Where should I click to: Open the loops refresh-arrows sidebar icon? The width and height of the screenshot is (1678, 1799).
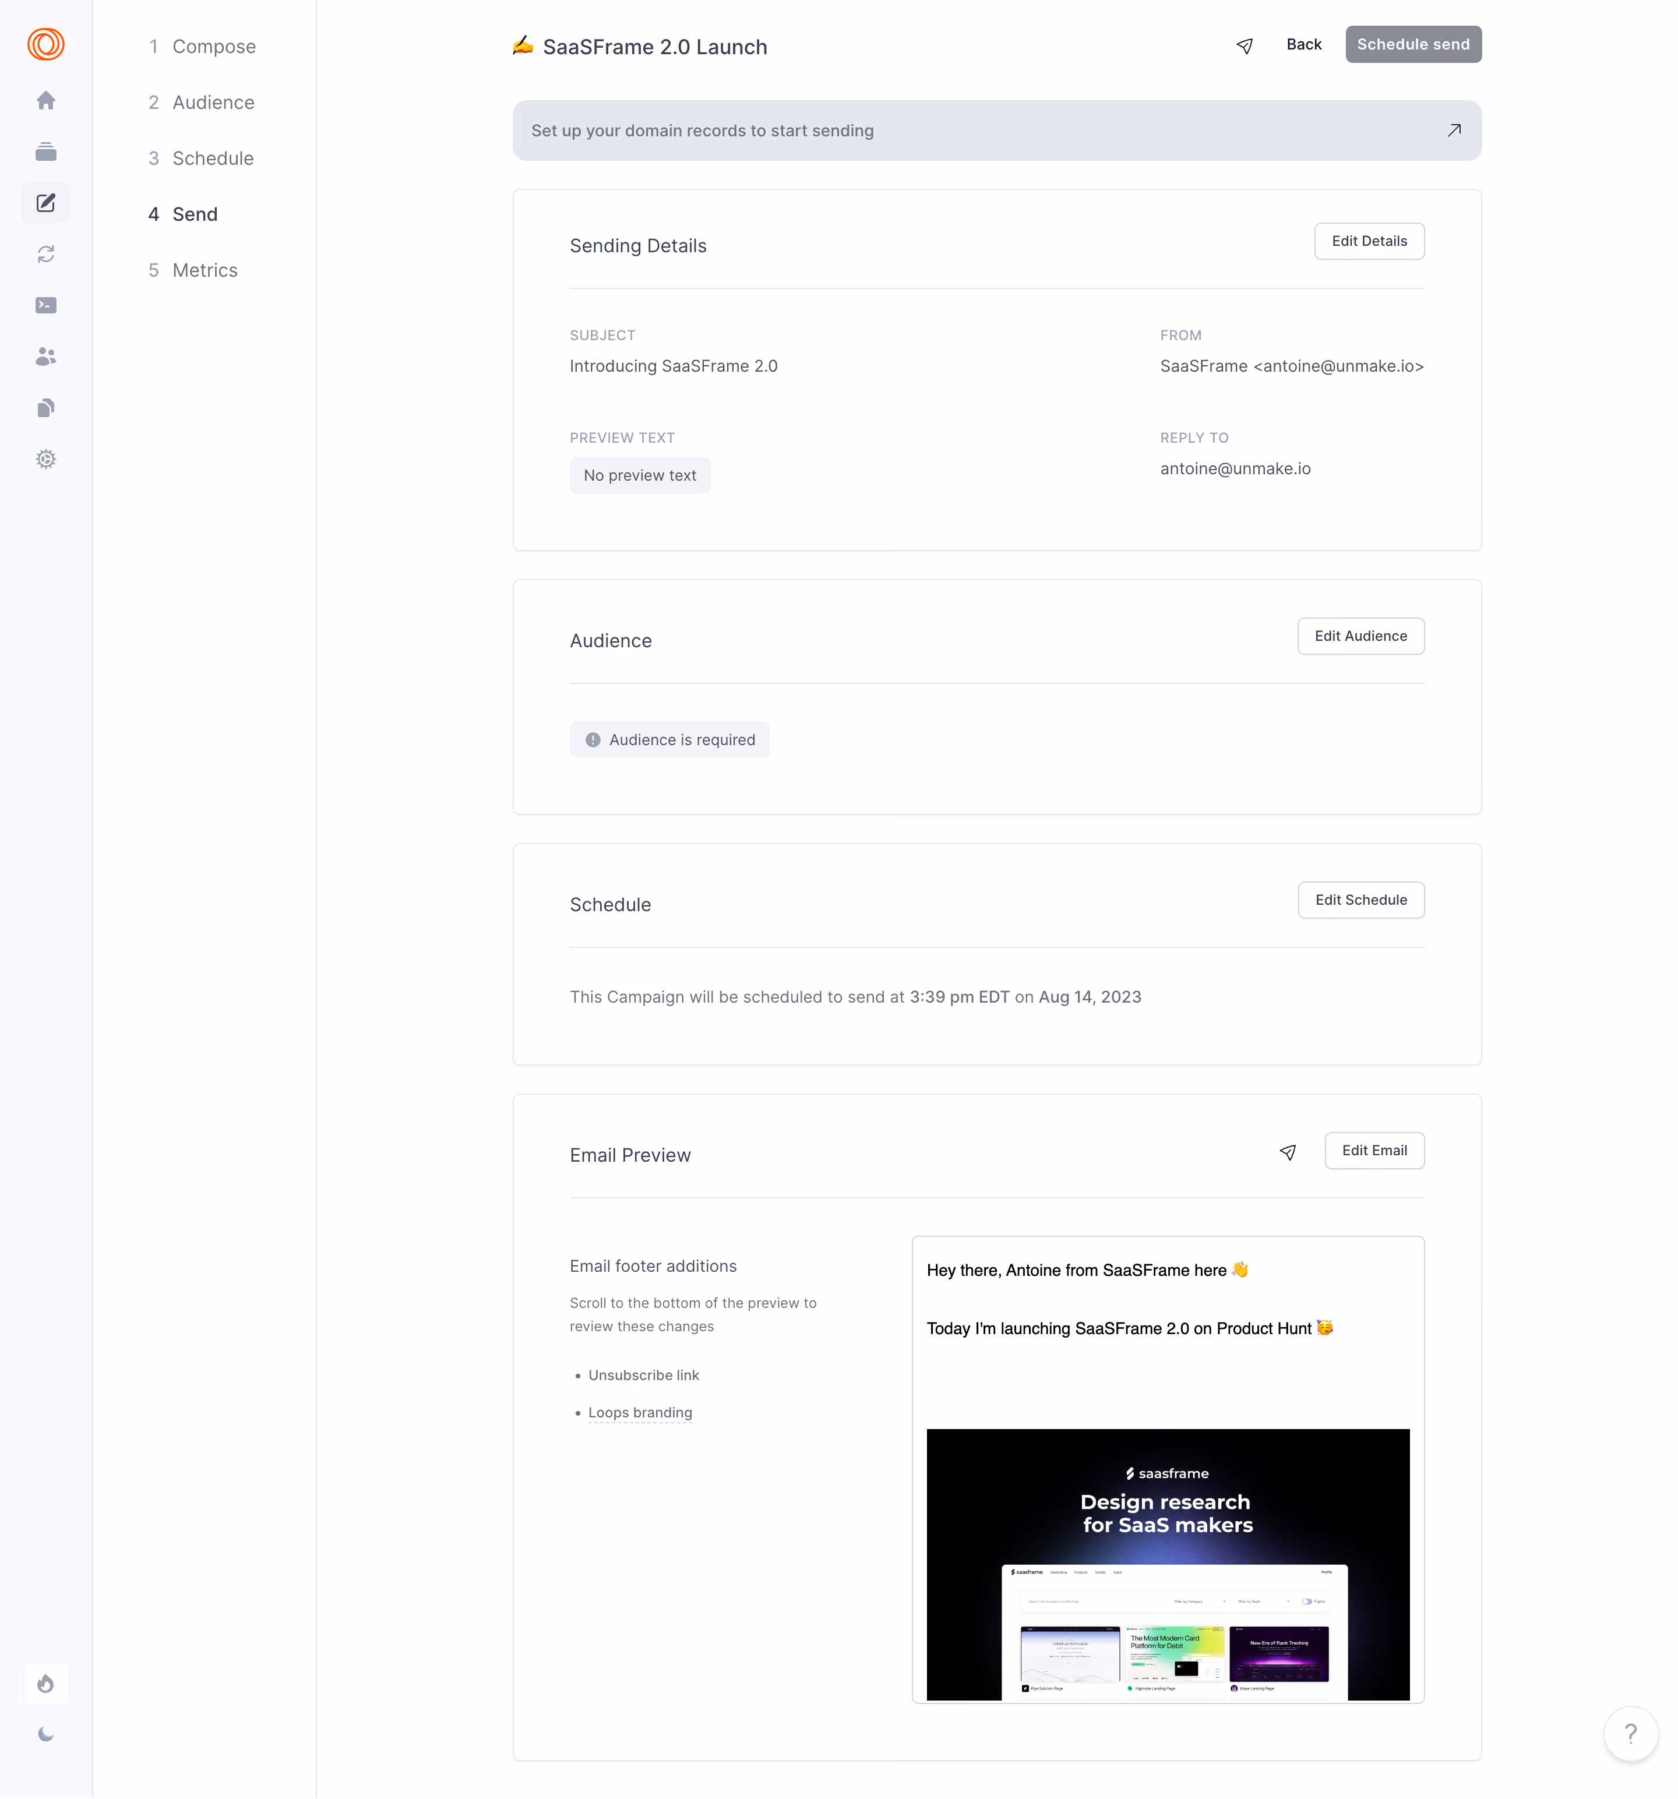pyautogui.click(x=45, y=254)
